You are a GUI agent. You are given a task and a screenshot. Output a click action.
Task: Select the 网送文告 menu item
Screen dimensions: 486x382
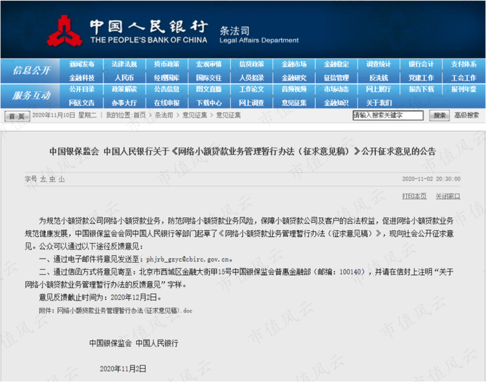pyautogui.click(x=82, y=103)
